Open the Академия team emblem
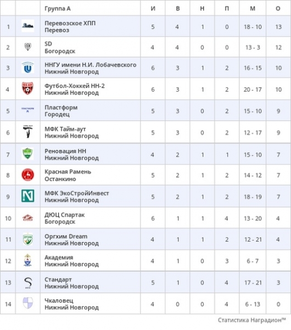291x330 pixels. click(28, 260)
